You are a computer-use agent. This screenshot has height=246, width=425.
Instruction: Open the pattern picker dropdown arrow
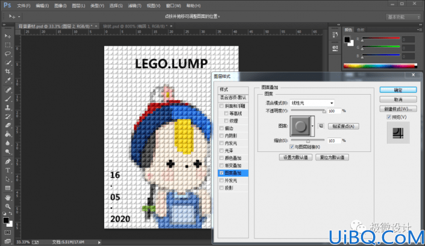click(x=312, y=126)
